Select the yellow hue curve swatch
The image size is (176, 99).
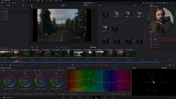tap(72, 94)
